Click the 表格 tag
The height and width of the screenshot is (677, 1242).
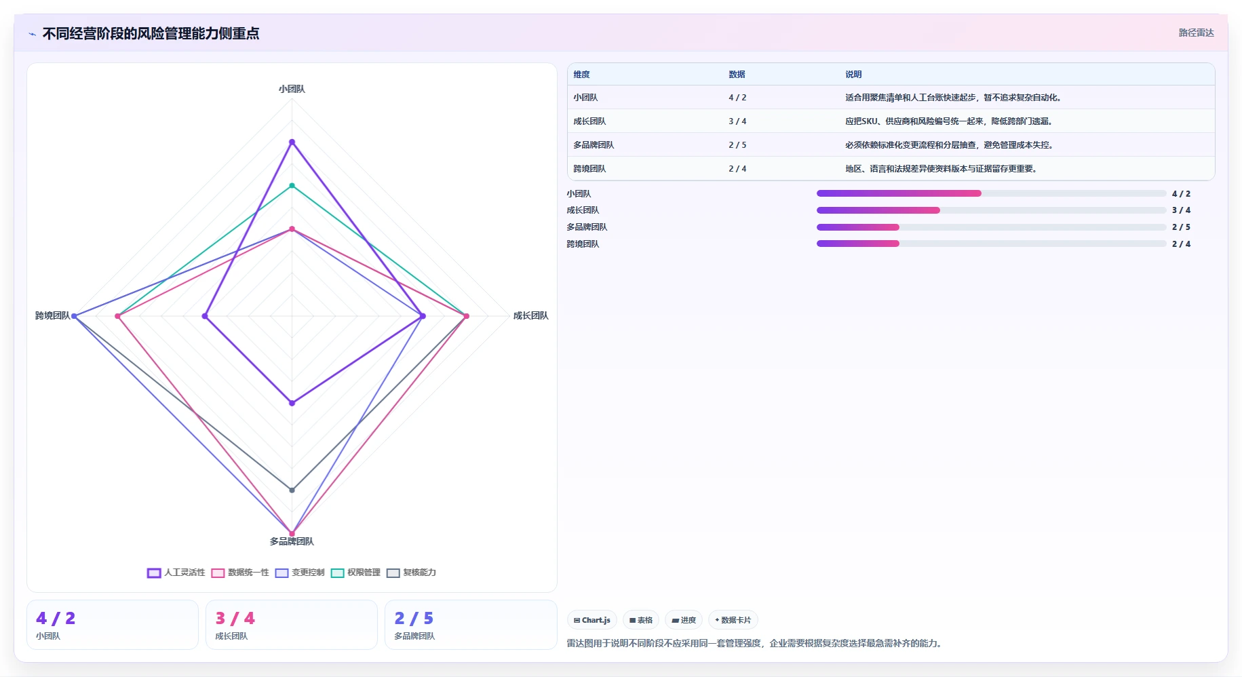point(640,620)
